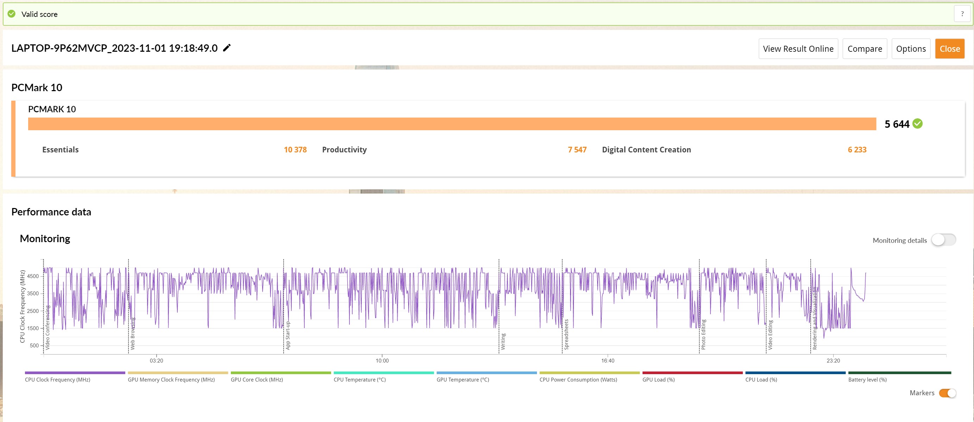Disable the Markers toggle
Viewport: 974px width, 422px height.
click(x=948, y=393)
